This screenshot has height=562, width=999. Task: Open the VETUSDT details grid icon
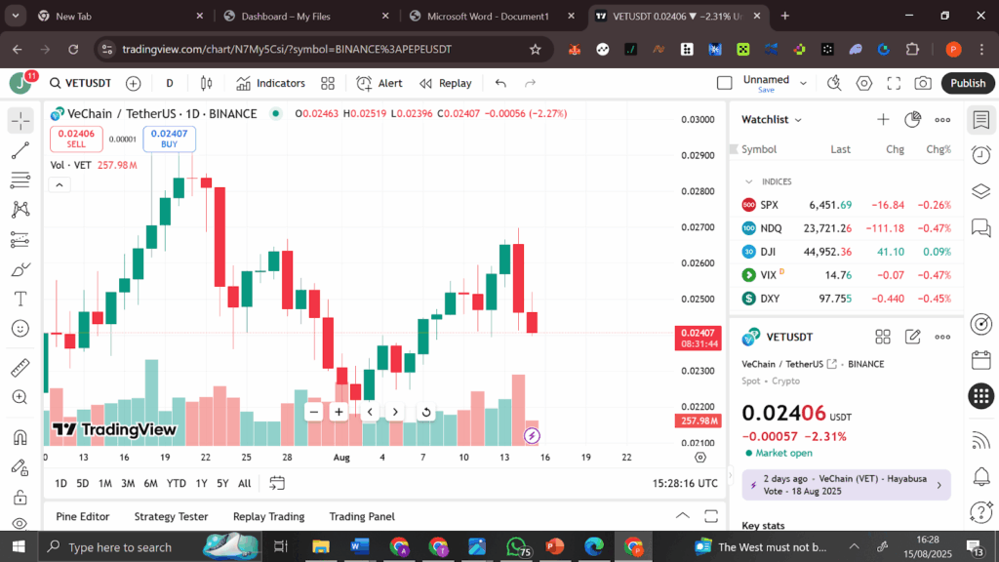point(882,337)
